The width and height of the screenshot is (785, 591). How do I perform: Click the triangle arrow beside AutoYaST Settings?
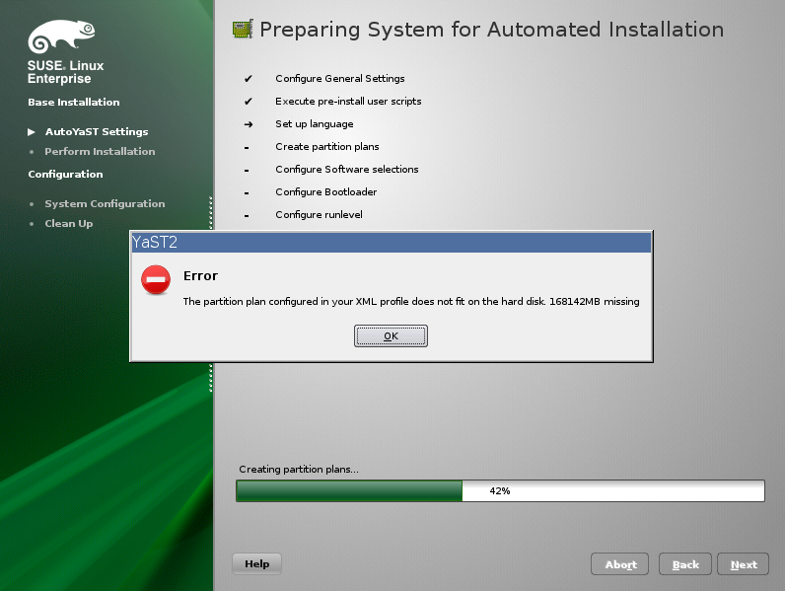pyautogui.click(x=31, y=132)
